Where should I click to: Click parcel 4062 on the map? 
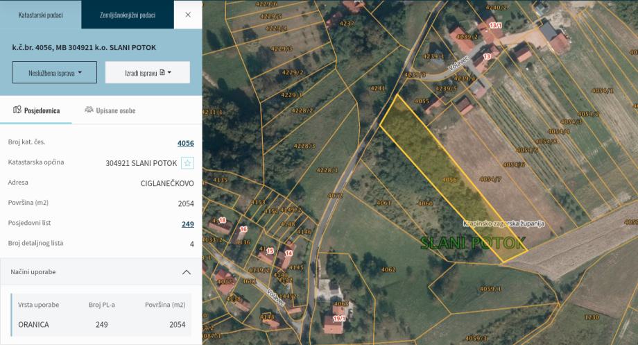point(388,269)
